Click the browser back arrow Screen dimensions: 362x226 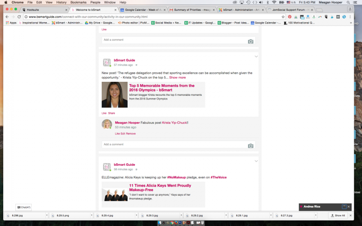[7, 17]
